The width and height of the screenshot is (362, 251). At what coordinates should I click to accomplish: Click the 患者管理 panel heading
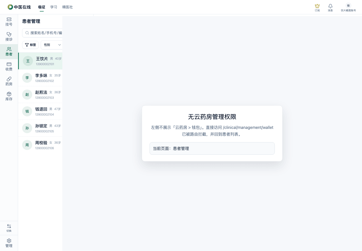(31, 21)
